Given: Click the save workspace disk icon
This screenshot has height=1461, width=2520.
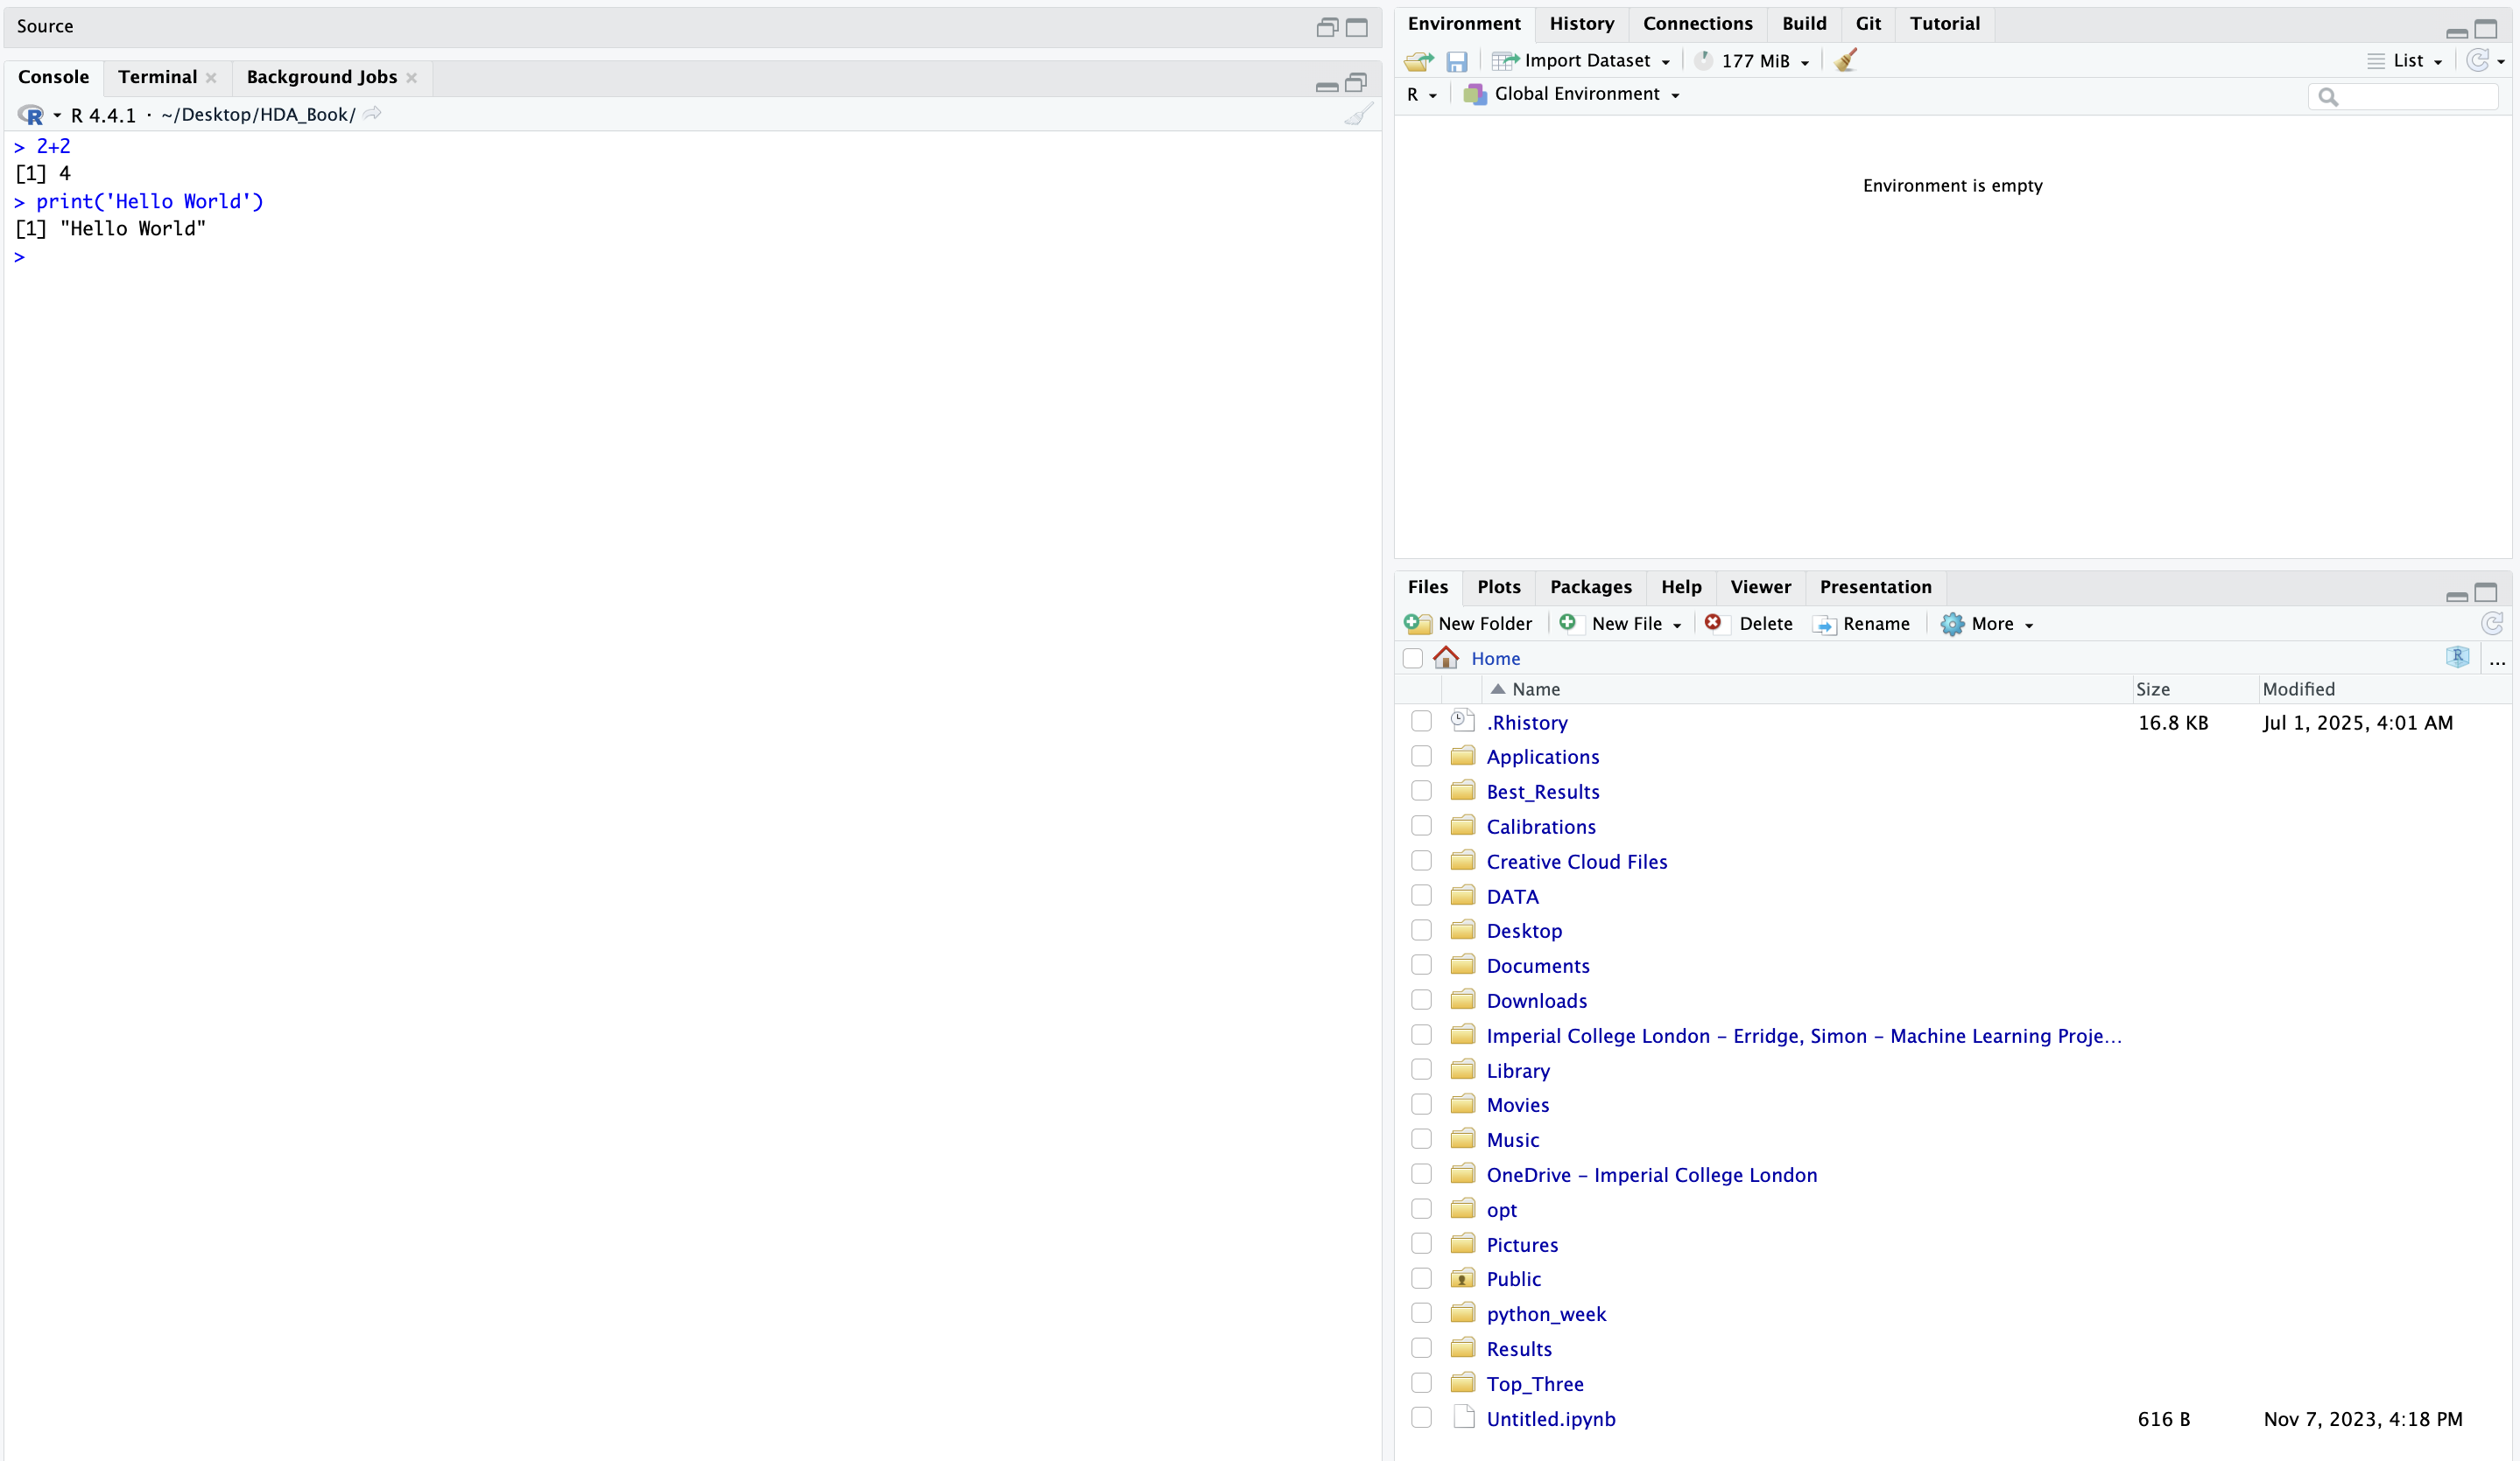Looking at the screenshot, I should point(1457,62).
